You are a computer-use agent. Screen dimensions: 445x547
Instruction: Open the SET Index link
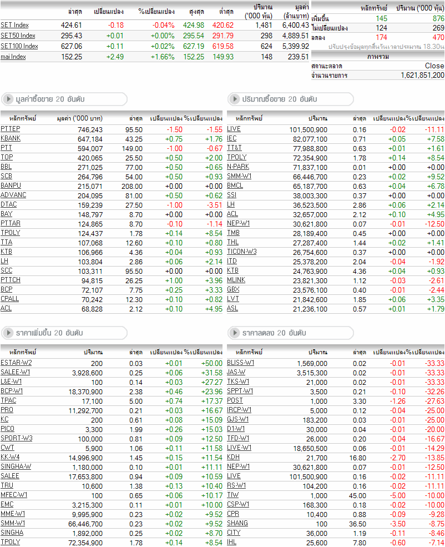click(x=14, y=25)
